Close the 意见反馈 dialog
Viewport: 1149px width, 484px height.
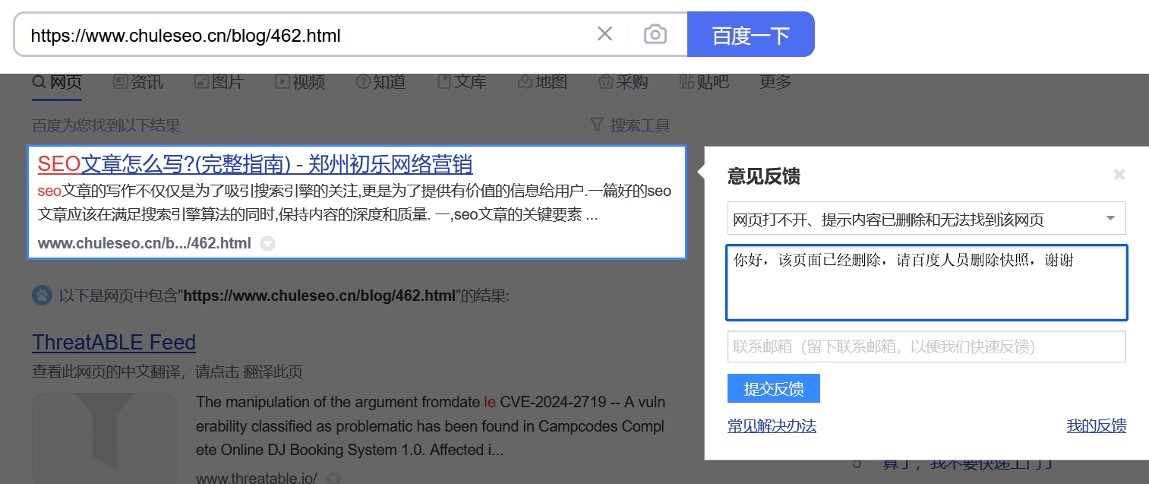tap(1119, 175)
